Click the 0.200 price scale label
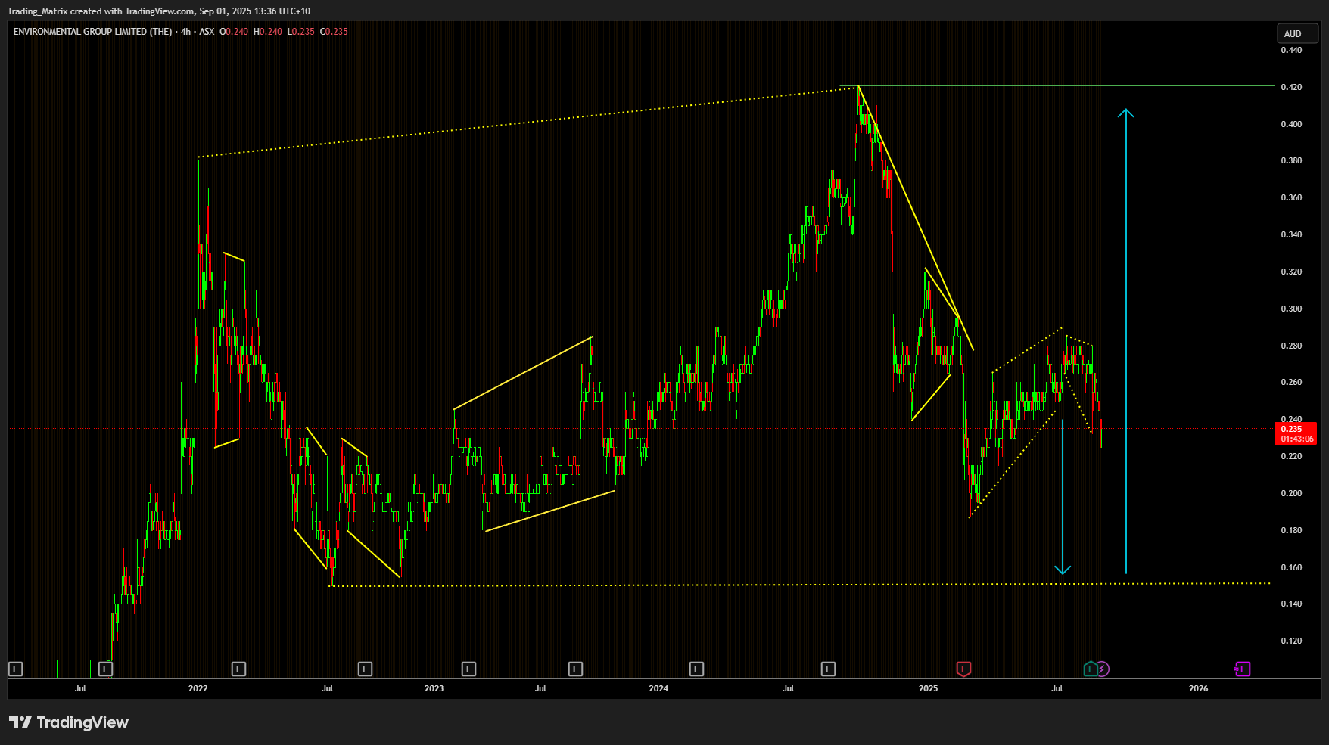 click(x=1291, y=493)
